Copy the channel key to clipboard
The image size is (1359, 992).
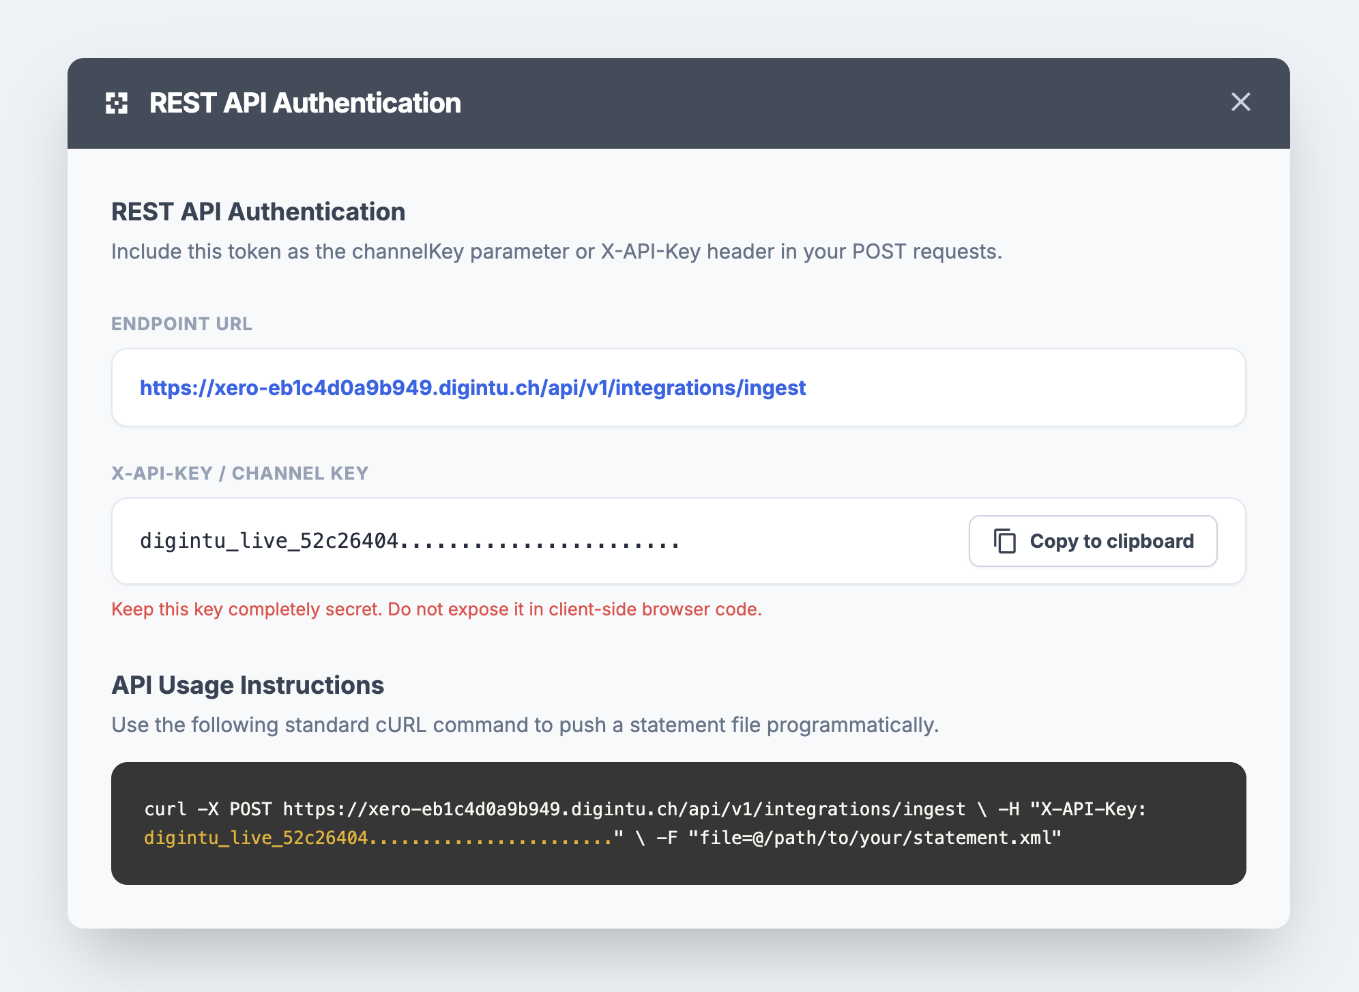coord(1093,541)
